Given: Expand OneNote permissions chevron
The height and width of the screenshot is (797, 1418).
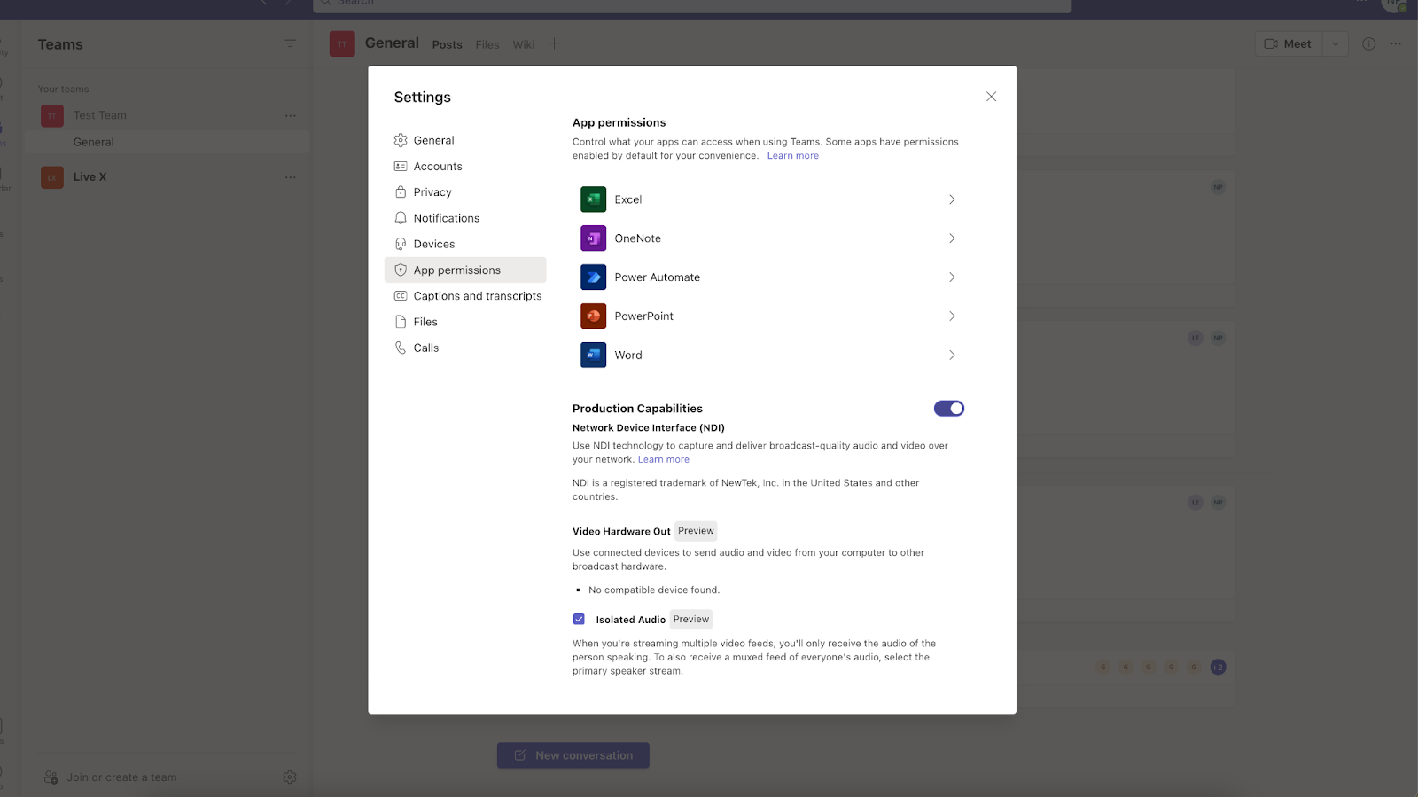Looking at the screenshot, I should pyautogui.click(x=952, y=238).
